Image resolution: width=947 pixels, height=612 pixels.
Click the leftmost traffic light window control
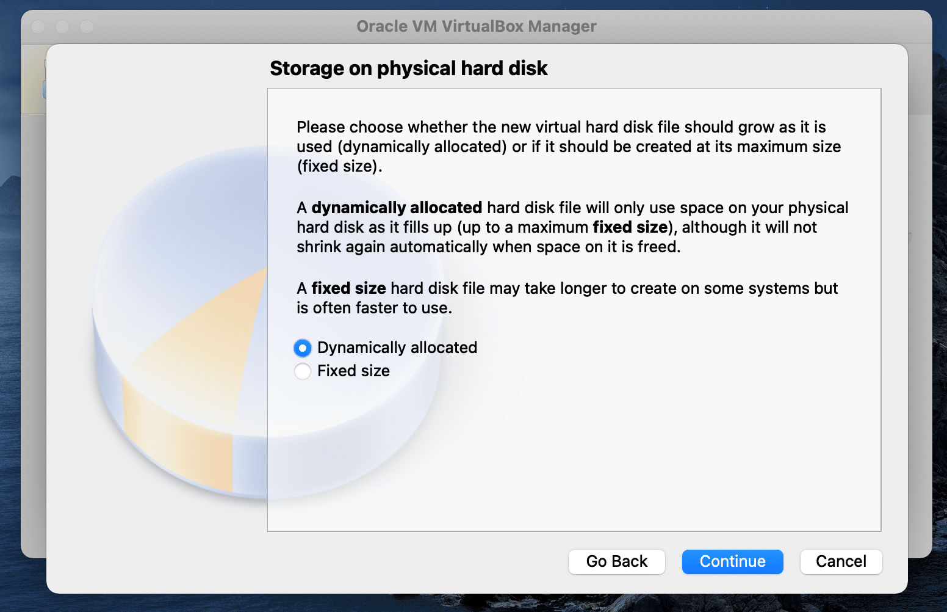coord(38,27)
